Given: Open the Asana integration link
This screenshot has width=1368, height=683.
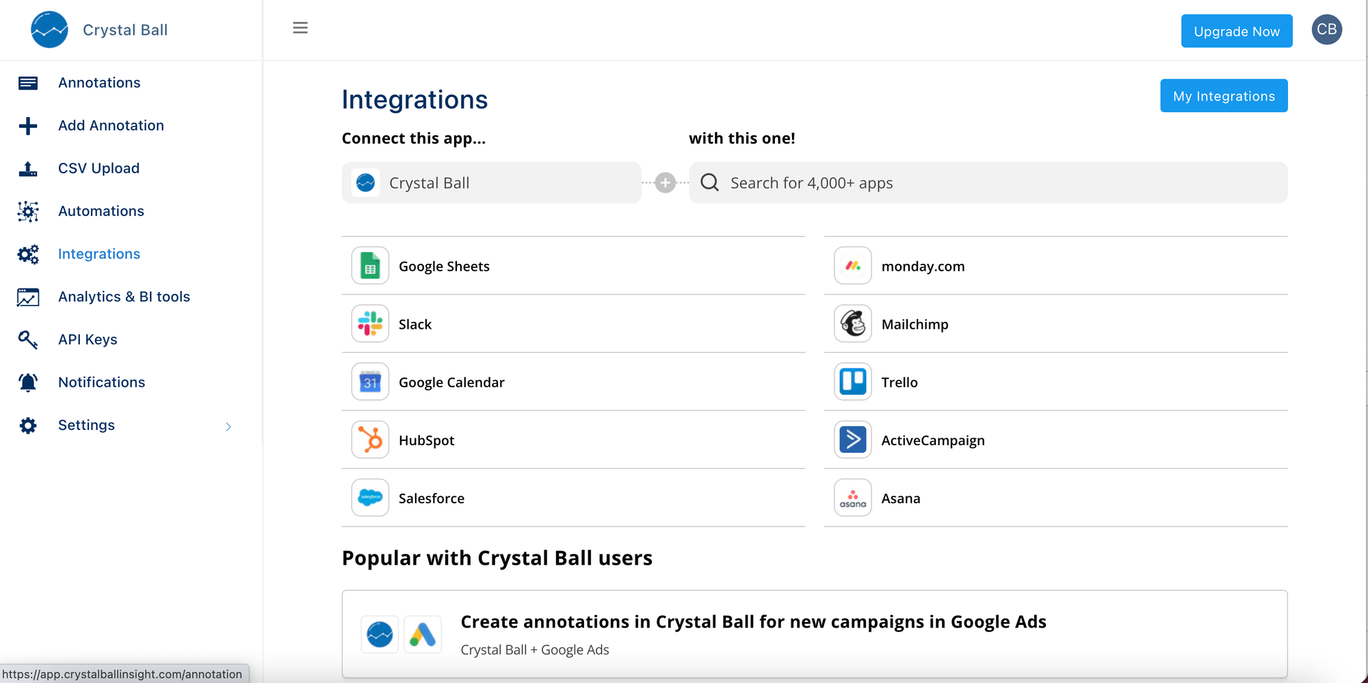Looking at the screenshot, I should pyautogui.click(x=1056, y=498).
